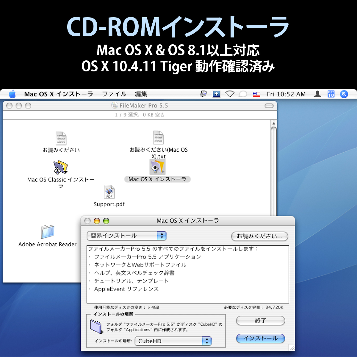Click the AppleEvent リファレンス list line

(x=126, y=289)
